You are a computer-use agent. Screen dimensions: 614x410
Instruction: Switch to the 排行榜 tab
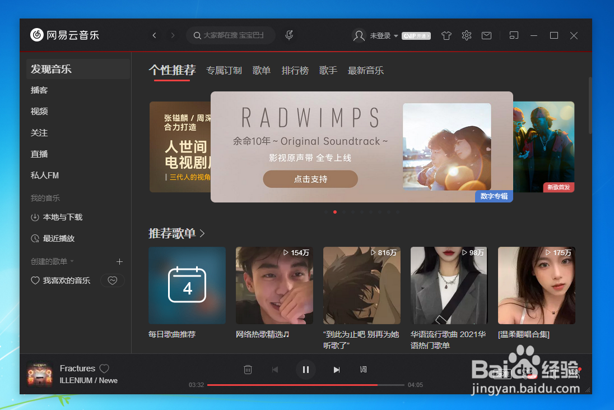295,71
